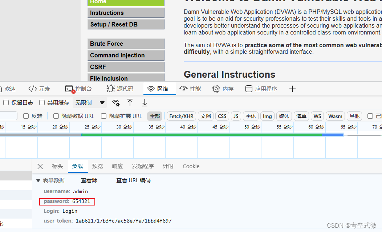Open the Command Injection page
Image resolution: width=382 pixels, height=232 pixels.
(x=126, y=55)
